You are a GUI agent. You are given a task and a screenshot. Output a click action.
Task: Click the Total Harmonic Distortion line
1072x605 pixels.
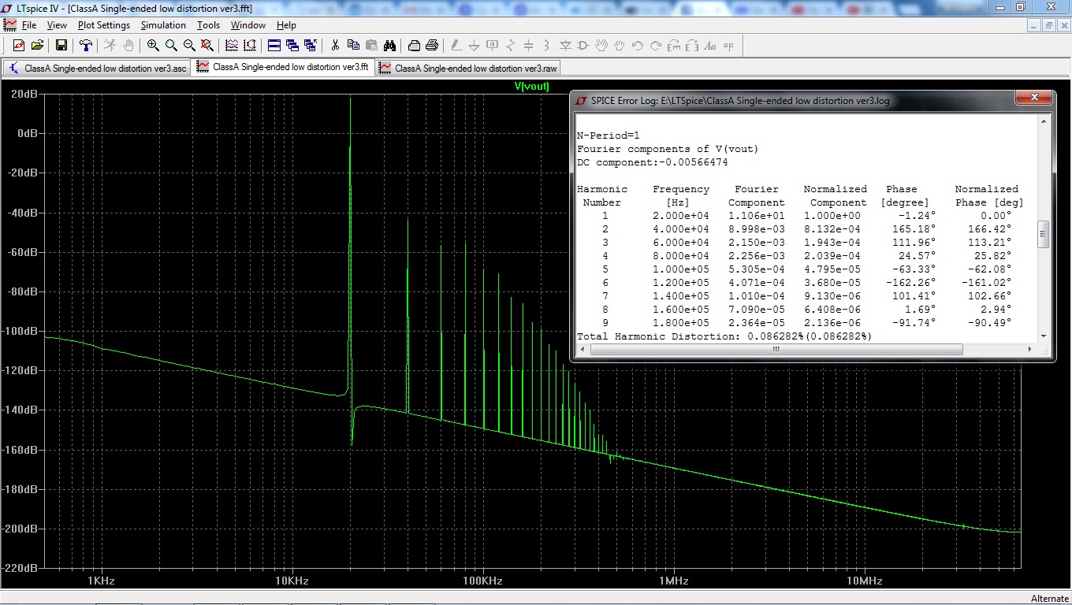[724, 336]
